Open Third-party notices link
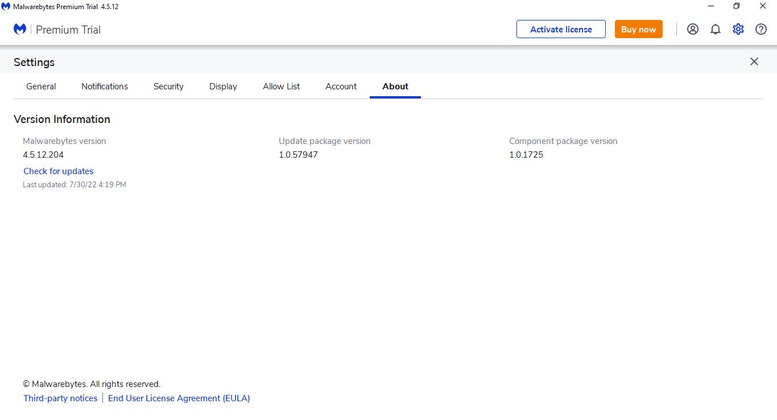Screen dimensions: 777x420 pyautogui.click(x=60, y=398)
